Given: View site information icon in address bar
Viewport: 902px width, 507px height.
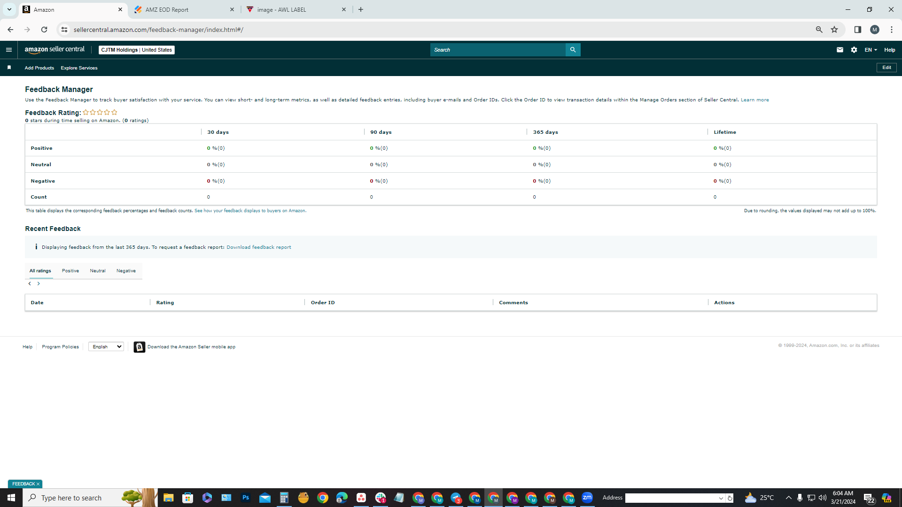Looking at the screenshot, I should [64, 30].
